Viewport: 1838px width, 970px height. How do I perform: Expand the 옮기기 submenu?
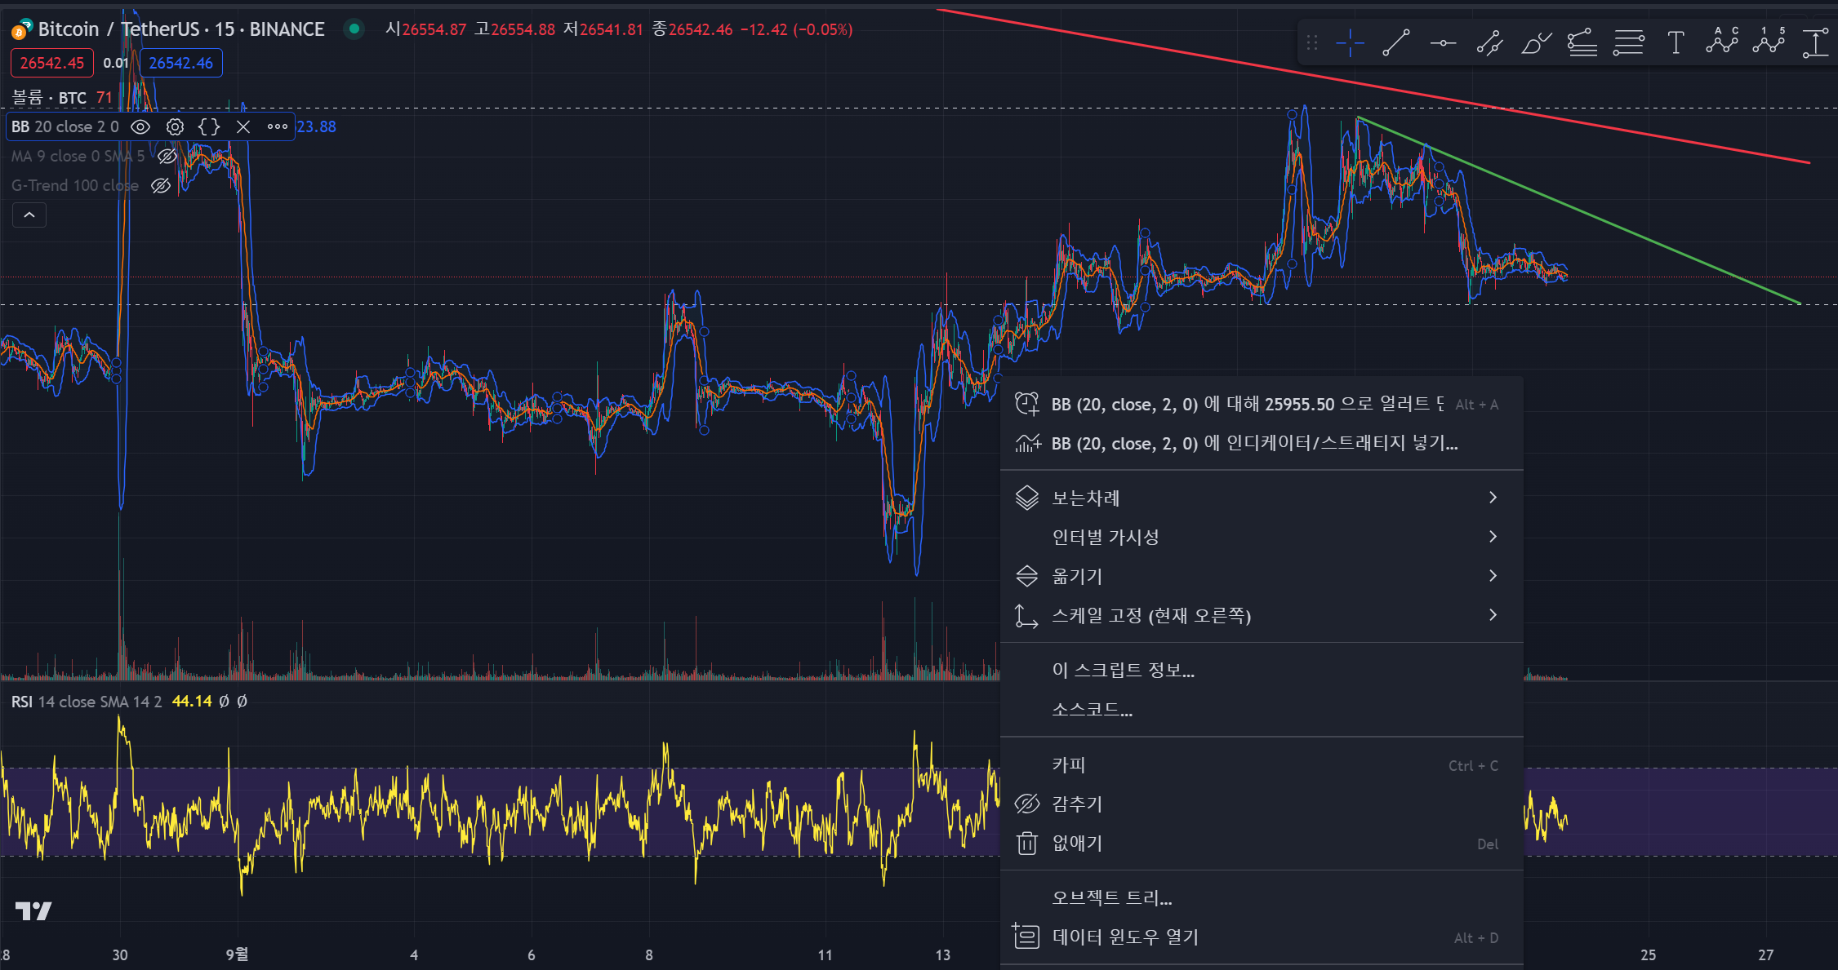pyautogui.click(x=1493, y=576)
